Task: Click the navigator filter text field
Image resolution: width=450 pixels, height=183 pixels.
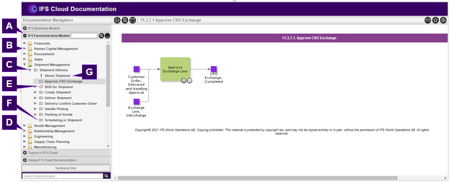Action: pos(84,36)
